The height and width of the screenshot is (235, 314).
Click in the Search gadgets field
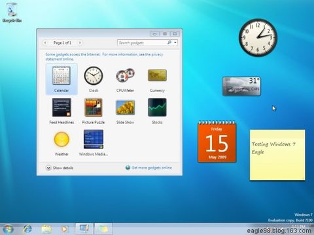pos(143,42)
